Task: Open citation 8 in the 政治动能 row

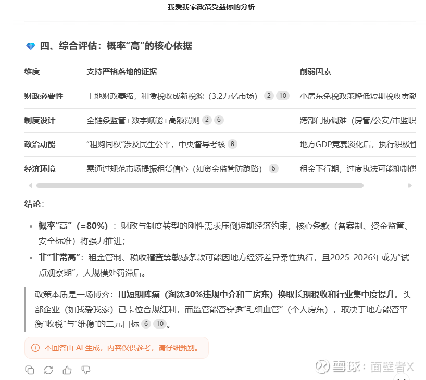Action: [232, 144]
